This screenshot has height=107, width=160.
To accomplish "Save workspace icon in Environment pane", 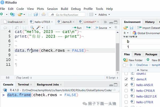I will coord(131,28).
